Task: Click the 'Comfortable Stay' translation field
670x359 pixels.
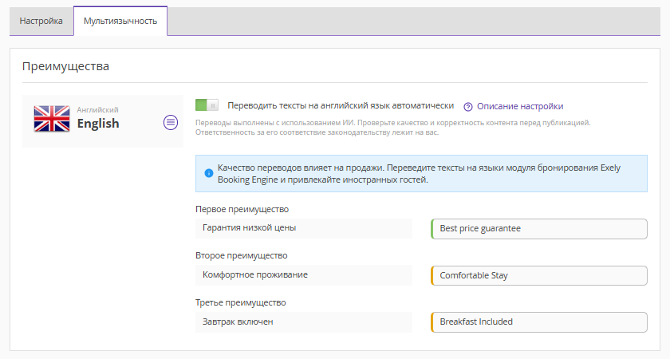Action: point(539,276)
